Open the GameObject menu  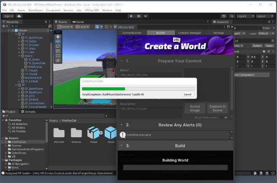coord(35,10)
